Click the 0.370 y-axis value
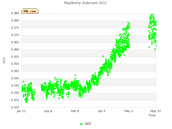The width and height of the screenshot is (172, 129). pos(15,35)
